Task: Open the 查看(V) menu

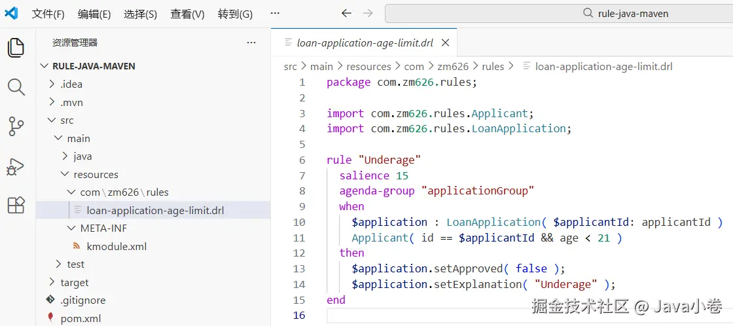Action: point(187,14)
